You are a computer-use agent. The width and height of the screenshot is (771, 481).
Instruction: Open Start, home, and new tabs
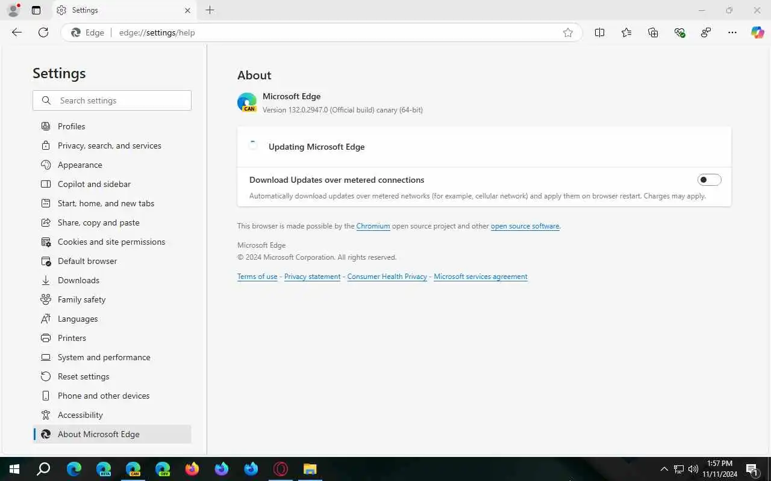coord(112,203)
